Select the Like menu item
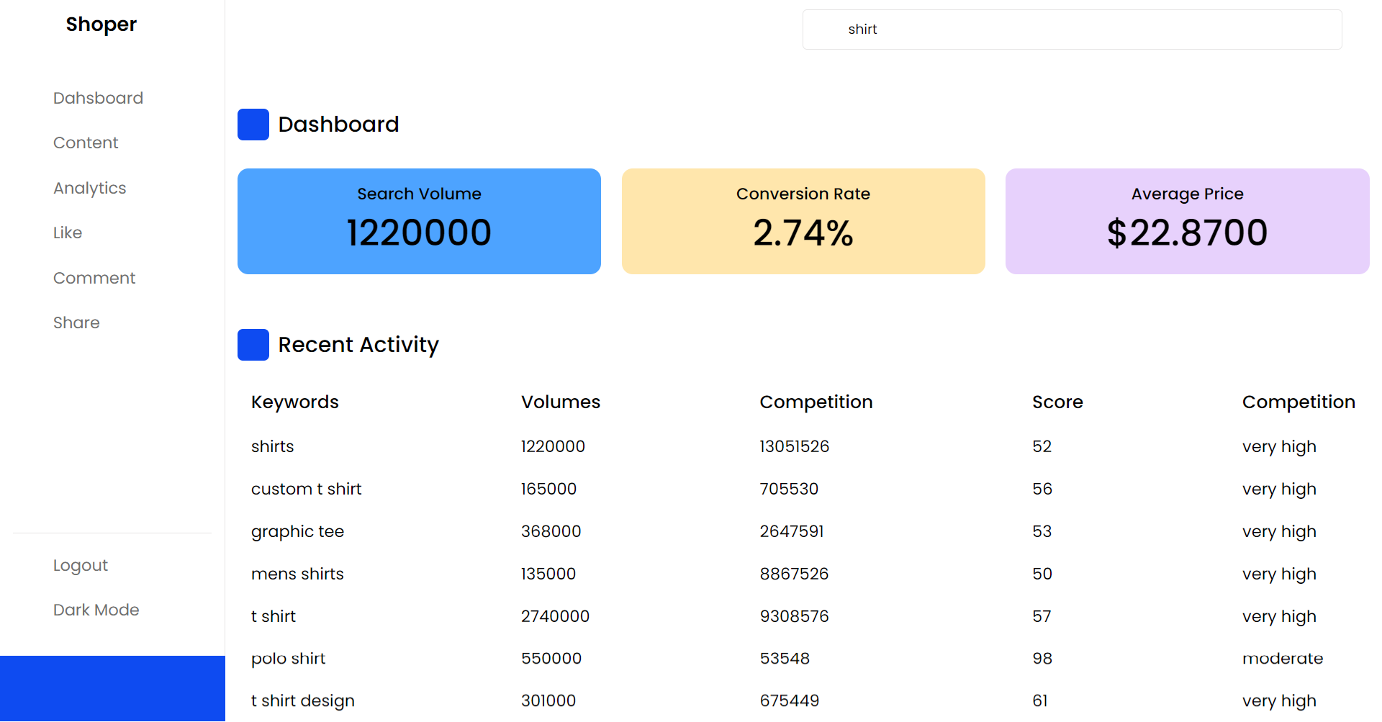The height and width of the screenshot is (722, 1382). pos(68,233)
